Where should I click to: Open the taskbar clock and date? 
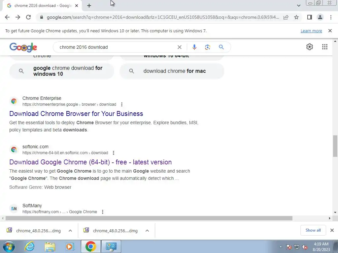click(x=321, y=247)
